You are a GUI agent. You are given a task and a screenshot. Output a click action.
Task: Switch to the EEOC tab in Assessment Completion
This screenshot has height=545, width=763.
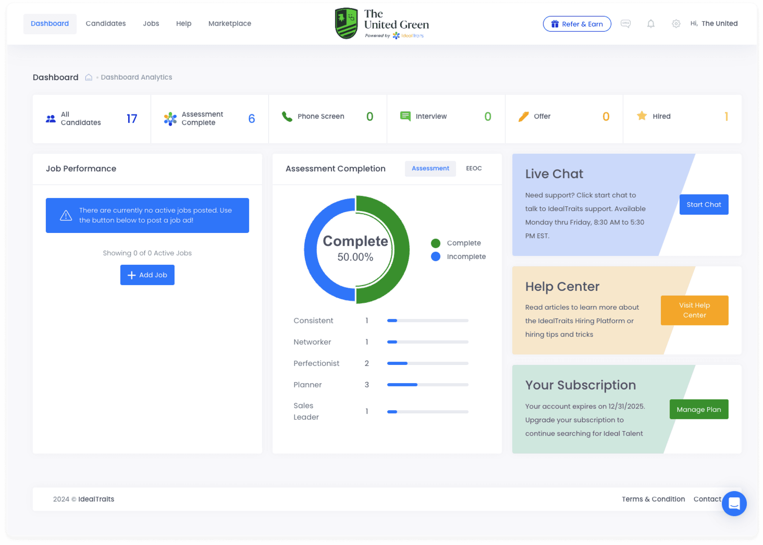(x=474, y=168)
